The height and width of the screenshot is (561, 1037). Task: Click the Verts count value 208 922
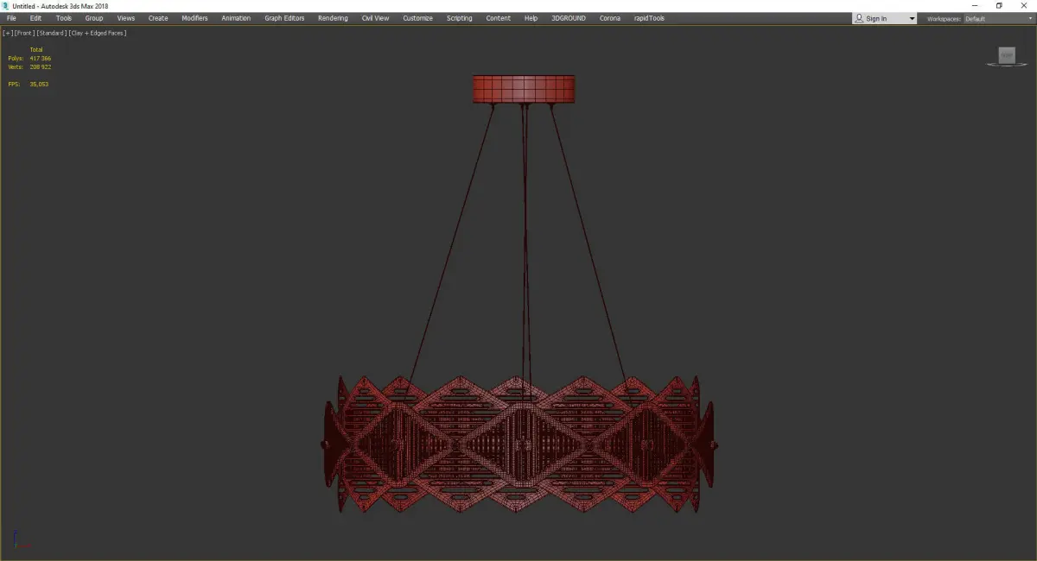coord(41,66)
